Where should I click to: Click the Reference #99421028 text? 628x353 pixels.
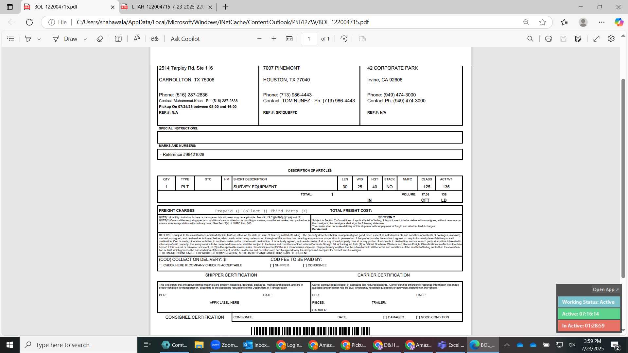pyautogui.click(x=183, y=155)
